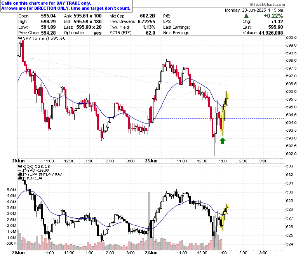Click the StockCharts.com copyright icon
This screenshot has height=256, width=303.
tap(251, 4)
